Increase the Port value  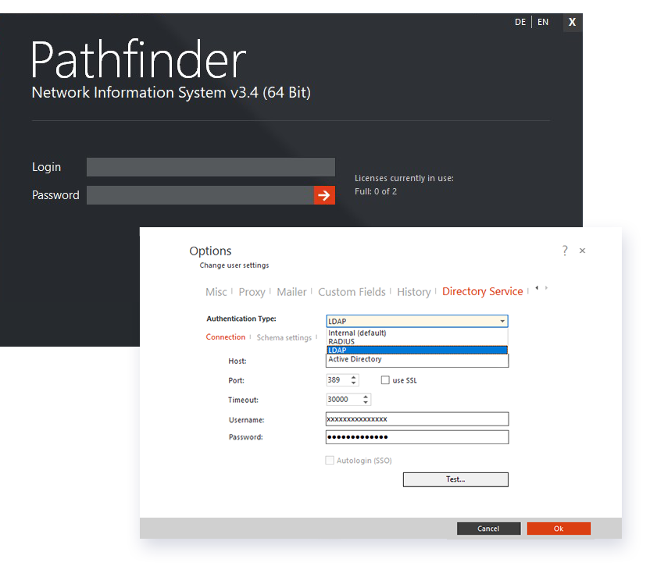pos(354,377)
